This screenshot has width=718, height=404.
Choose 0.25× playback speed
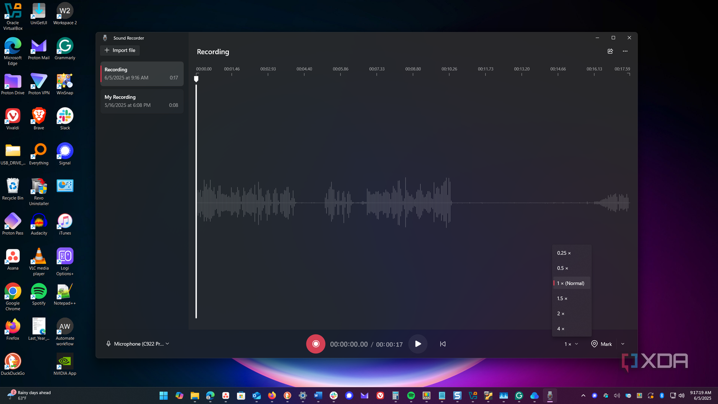pos(572,253)
